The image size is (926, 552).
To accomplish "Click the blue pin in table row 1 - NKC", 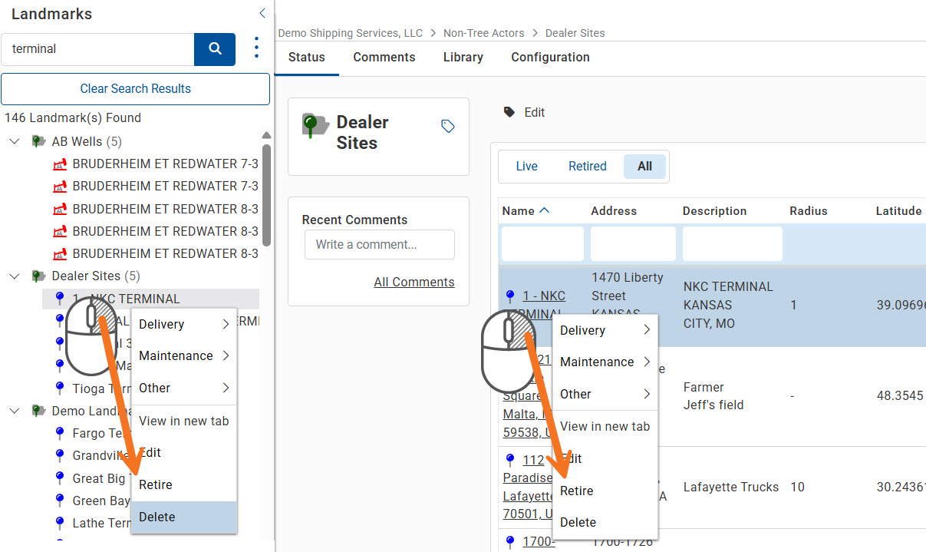I will click(510, 296).
